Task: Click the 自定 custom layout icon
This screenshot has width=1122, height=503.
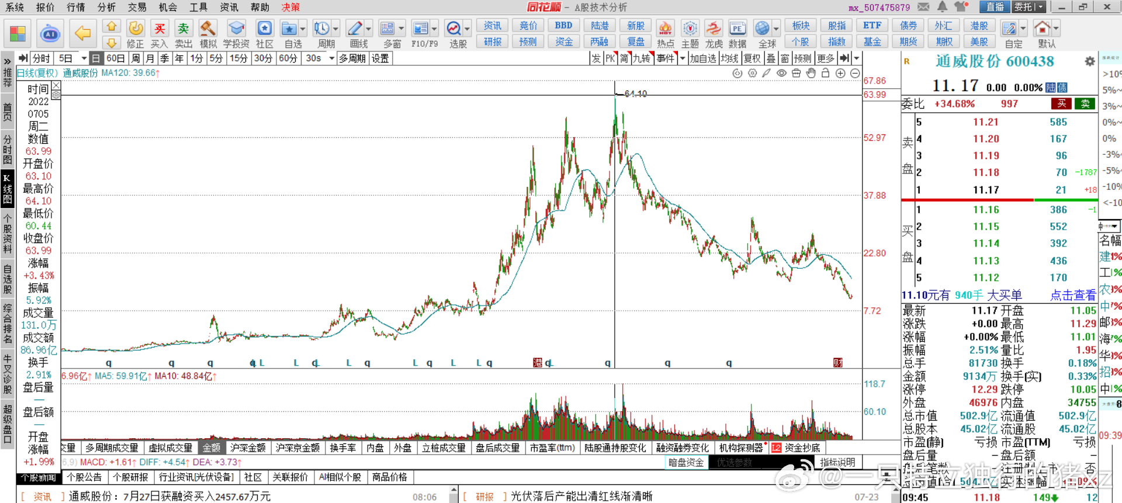Action: [1009, 34]
